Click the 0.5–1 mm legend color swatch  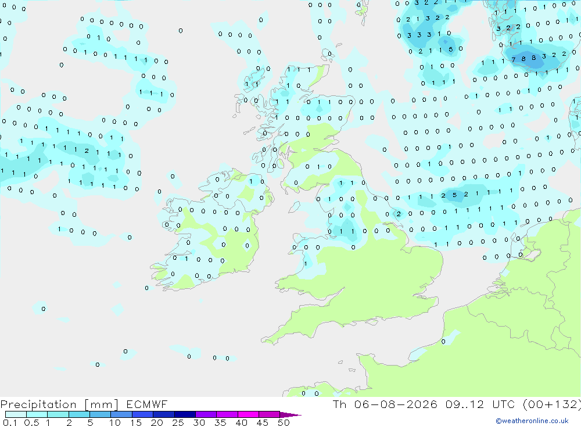click(x=37, y=414)
